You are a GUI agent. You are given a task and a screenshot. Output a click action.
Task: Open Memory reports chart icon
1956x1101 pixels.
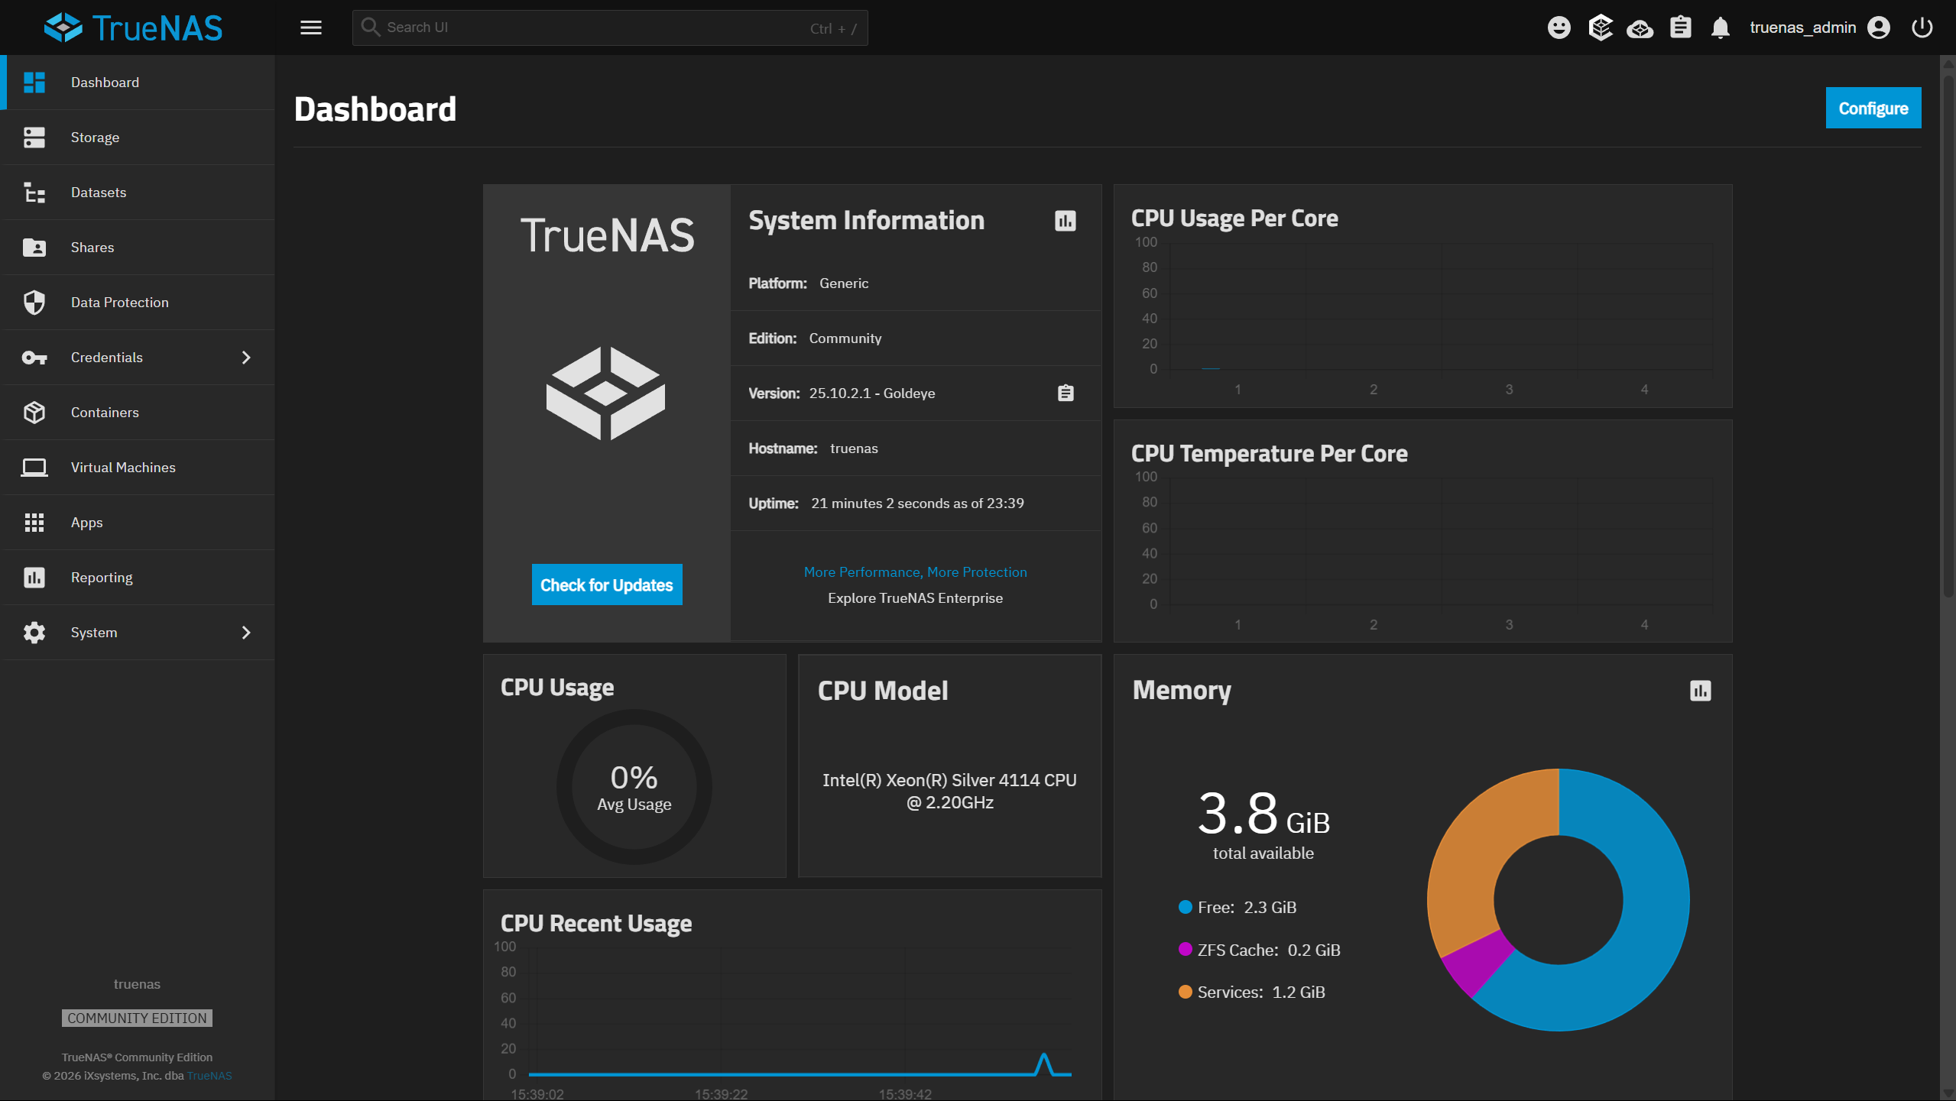point(1700,691)
